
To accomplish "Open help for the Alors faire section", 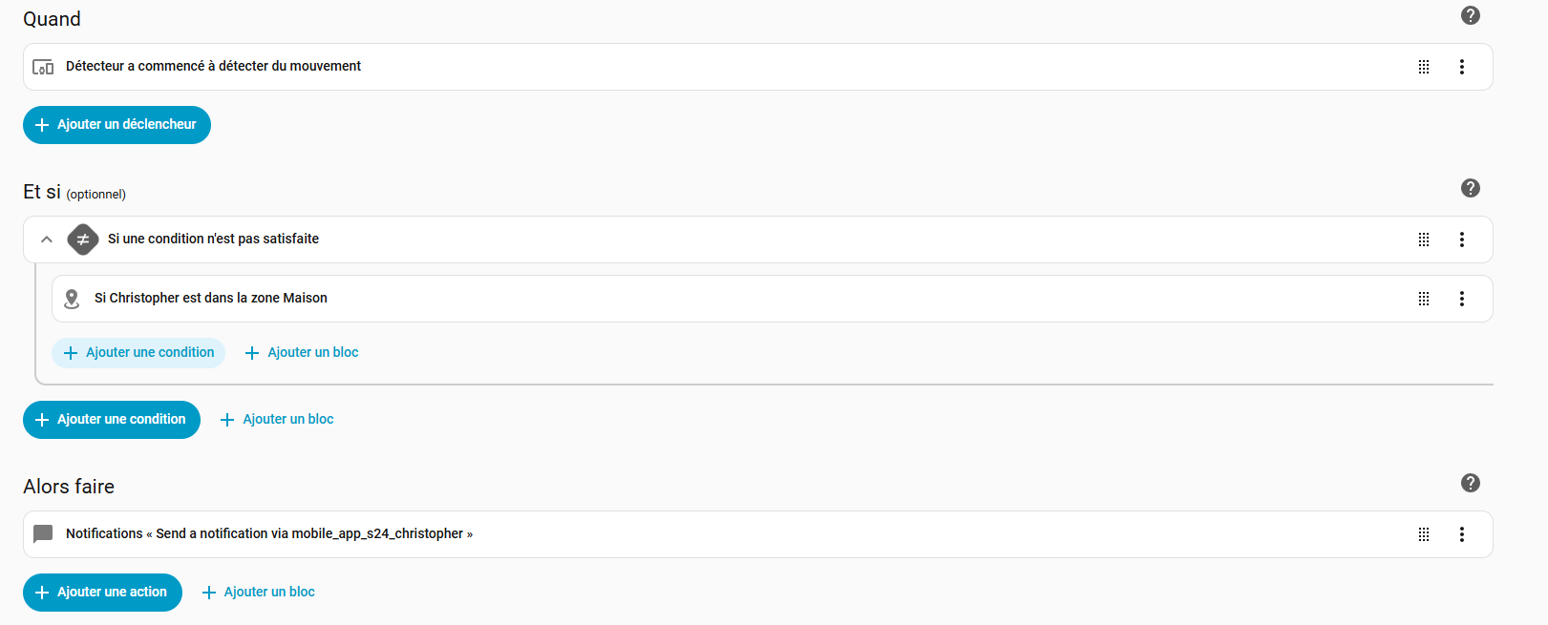I will coord(1470,483).
